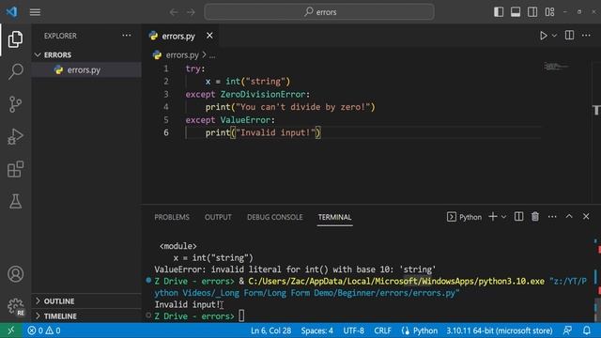Open errors and warnings count in status bar
Viewport: 601px width, 338px height.
(x=44, y=330)
